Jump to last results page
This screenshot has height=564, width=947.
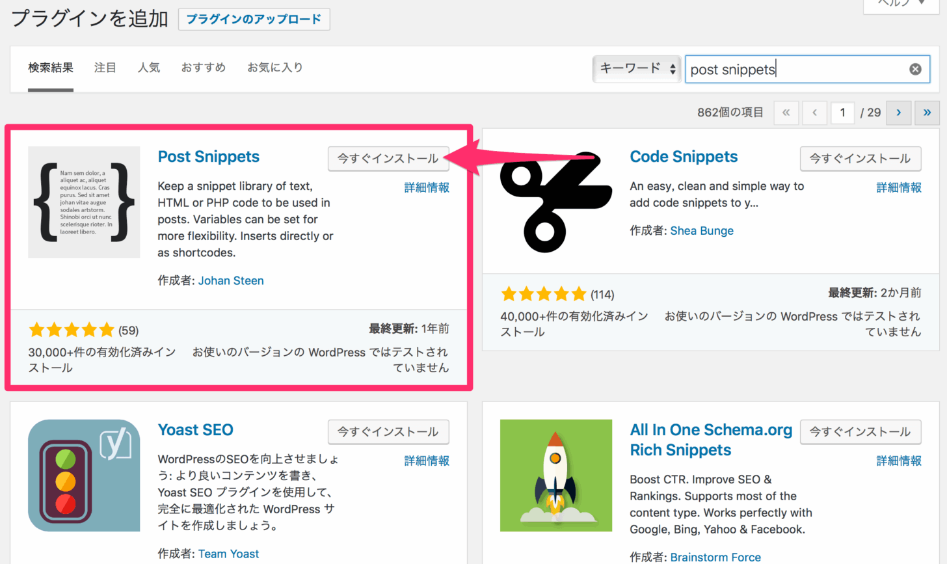click(x=927, y=113)
